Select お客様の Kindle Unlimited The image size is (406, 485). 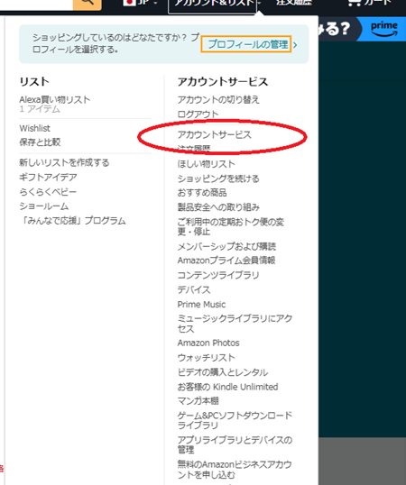click(227, 387)
